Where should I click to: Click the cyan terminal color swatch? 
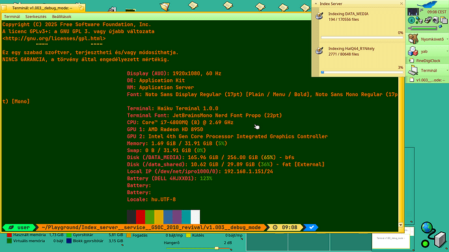[186, 217]
